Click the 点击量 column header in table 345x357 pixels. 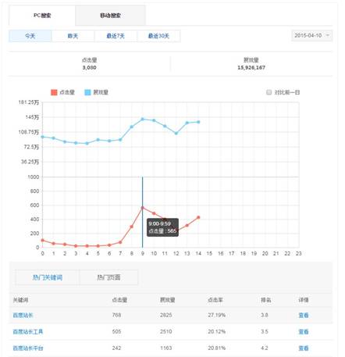119,300
